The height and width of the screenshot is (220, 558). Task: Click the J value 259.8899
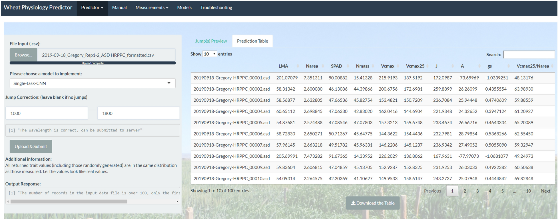(x=442, y=89)
